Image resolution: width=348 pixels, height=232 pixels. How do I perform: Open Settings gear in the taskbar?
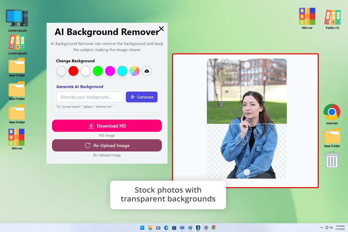pyautogui.click(x=206, y=228)
